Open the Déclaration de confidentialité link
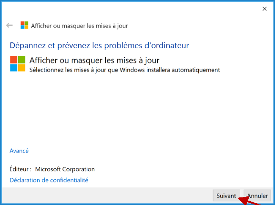The height and width of the screenshot is (205, 275). pos(49,180)
